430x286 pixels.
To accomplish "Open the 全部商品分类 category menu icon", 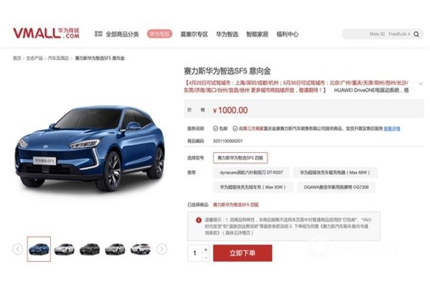I will tap(98, 34).
